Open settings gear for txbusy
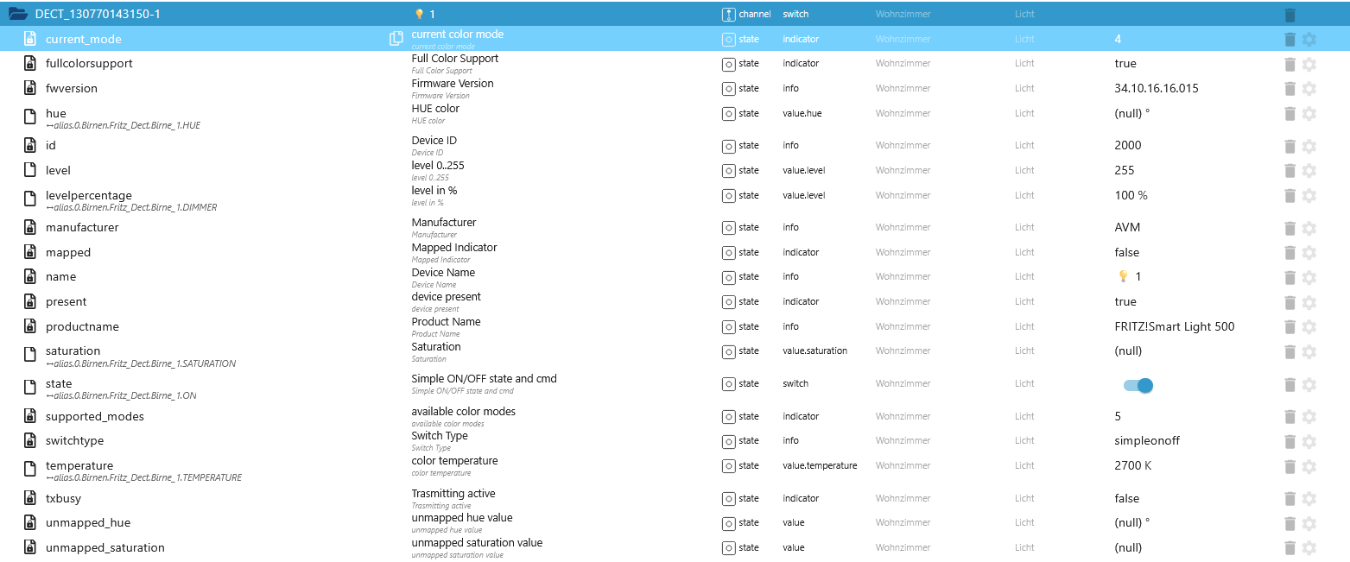The image size is (1350, 562). pos(1309,499)
